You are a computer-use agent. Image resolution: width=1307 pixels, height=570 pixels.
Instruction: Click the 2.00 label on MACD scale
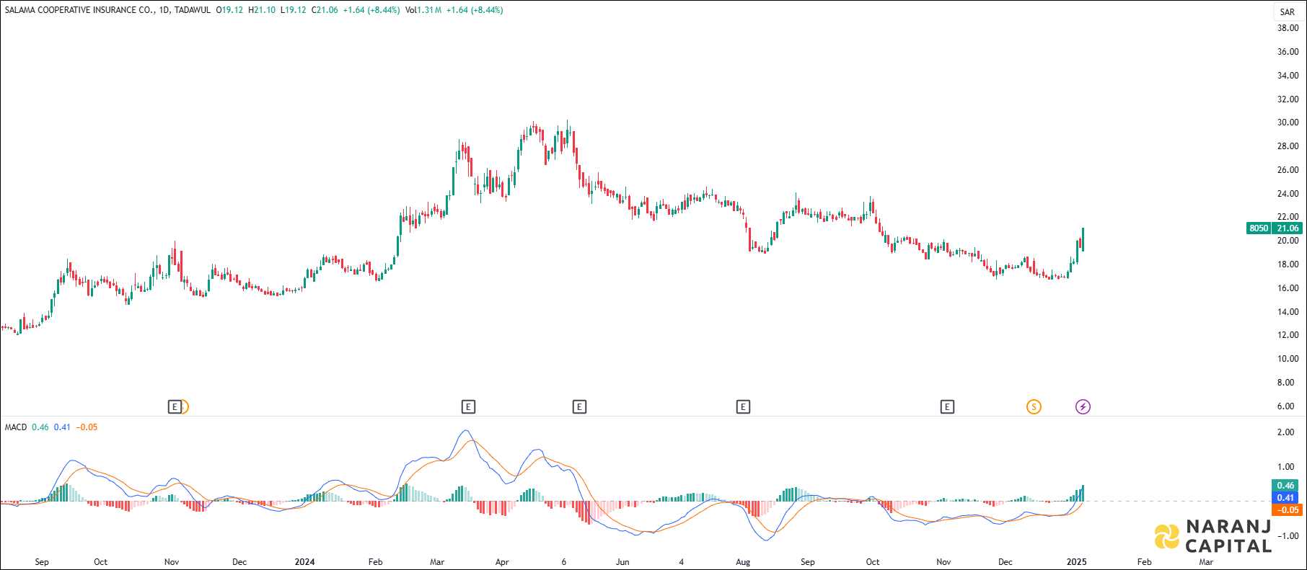(1285, 432)
